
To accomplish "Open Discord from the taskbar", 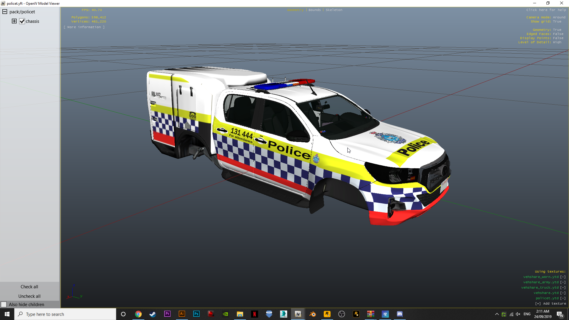I will point(399,314).
